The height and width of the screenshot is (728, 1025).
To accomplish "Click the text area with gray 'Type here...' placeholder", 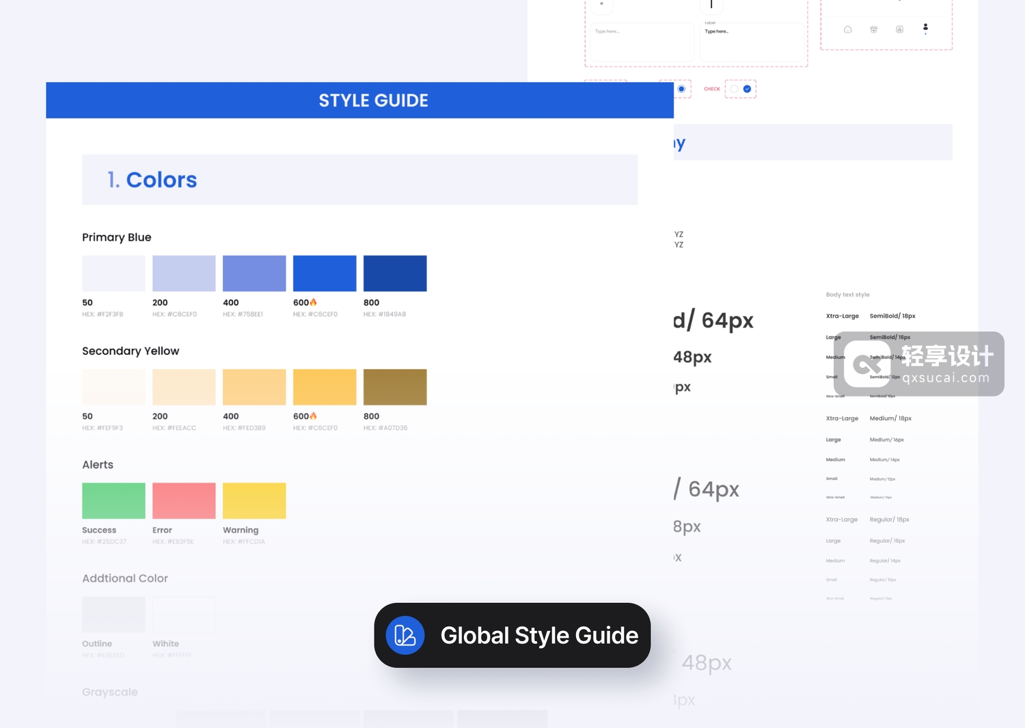I will pos(640,42).
